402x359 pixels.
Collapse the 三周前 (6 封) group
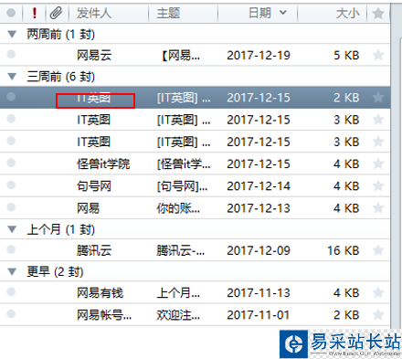click(x=12, y=76)
